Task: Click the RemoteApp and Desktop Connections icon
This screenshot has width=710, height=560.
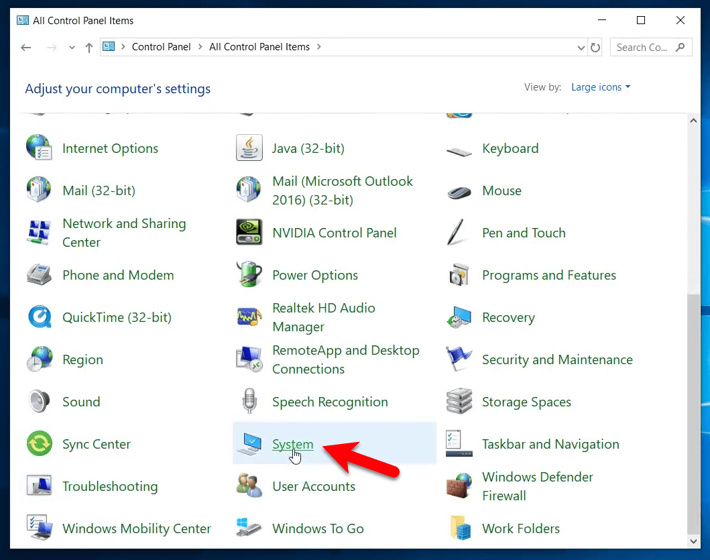Action: (x=249, y=359)
